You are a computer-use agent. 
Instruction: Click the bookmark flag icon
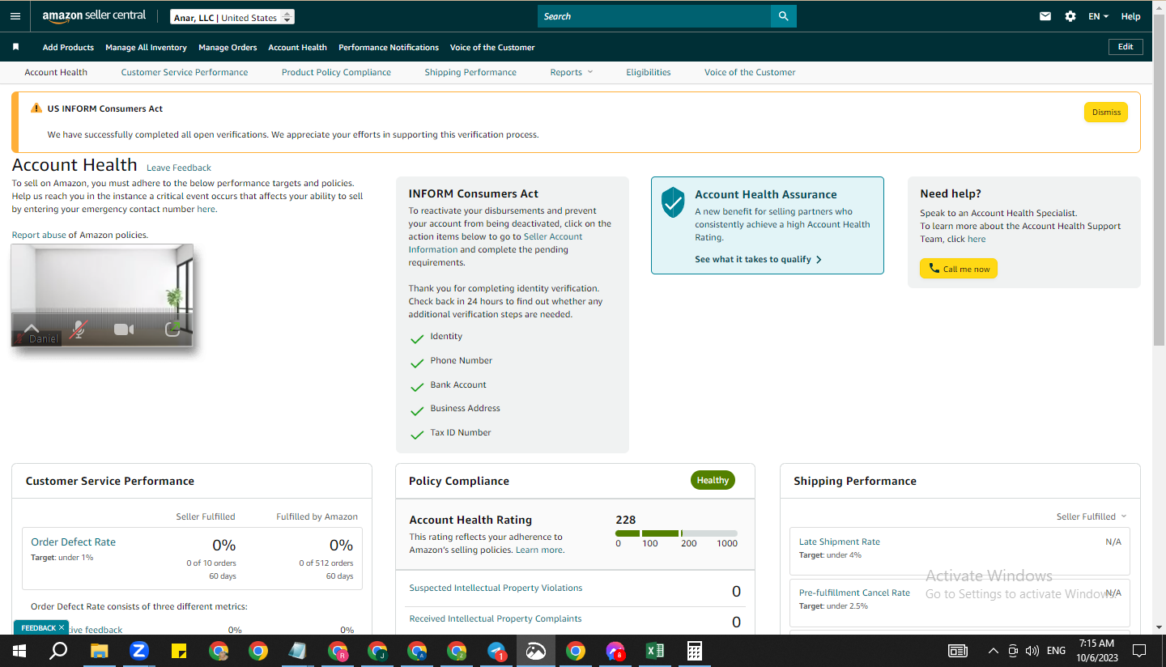pyautogui.click(x=15, y=47)
